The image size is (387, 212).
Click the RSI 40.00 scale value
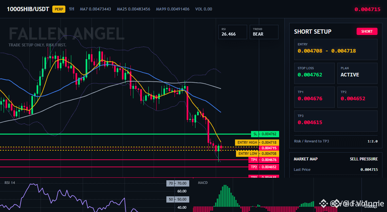[x=182, y=207]
